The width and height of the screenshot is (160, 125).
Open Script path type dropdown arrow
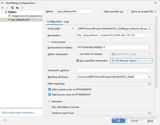tap(73, 29)
